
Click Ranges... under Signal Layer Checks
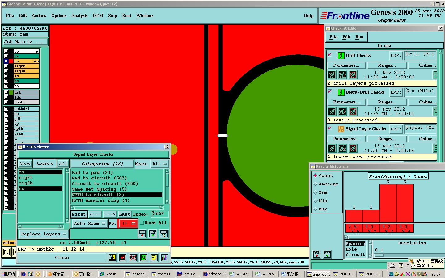(x=387, y=139)
